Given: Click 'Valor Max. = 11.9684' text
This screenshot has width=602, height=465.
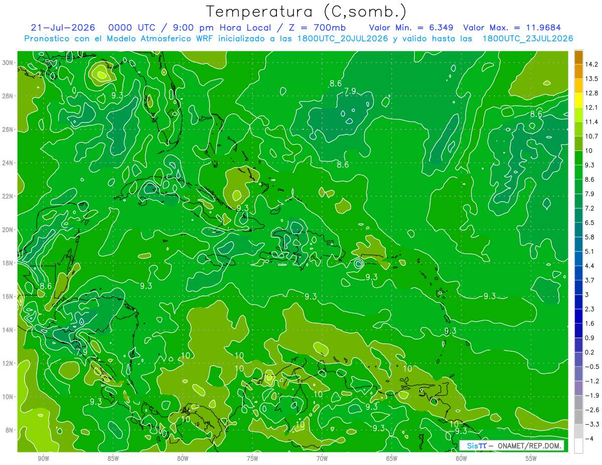Looking at the screenshot, I should [512, 28].
